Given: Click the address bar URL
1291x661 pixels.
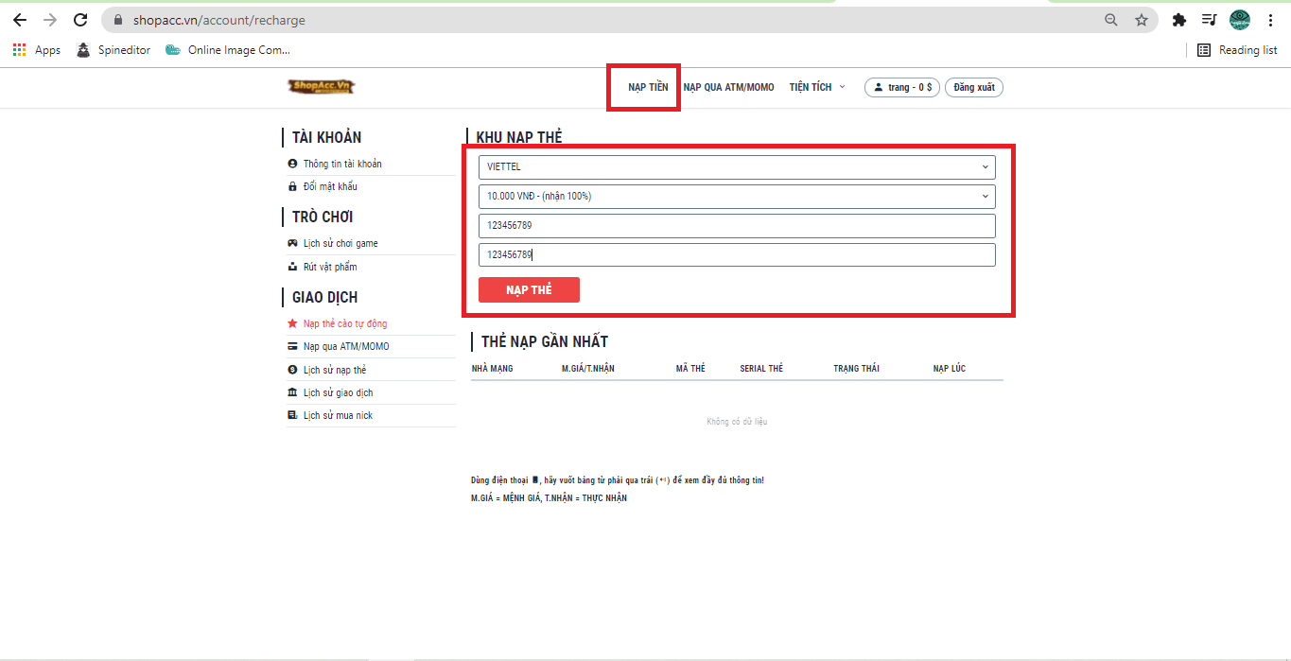Looking at the screenshot, I should coord(218,20).
